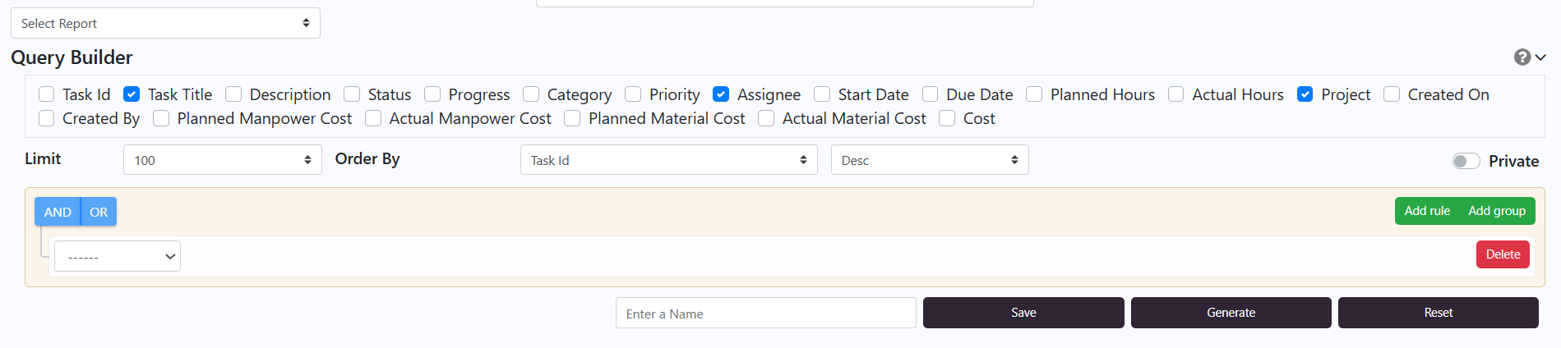The width and height of the screenshot is (1561, 348).
Task: Check the Due Date checkbox
Action: point(930,94)
